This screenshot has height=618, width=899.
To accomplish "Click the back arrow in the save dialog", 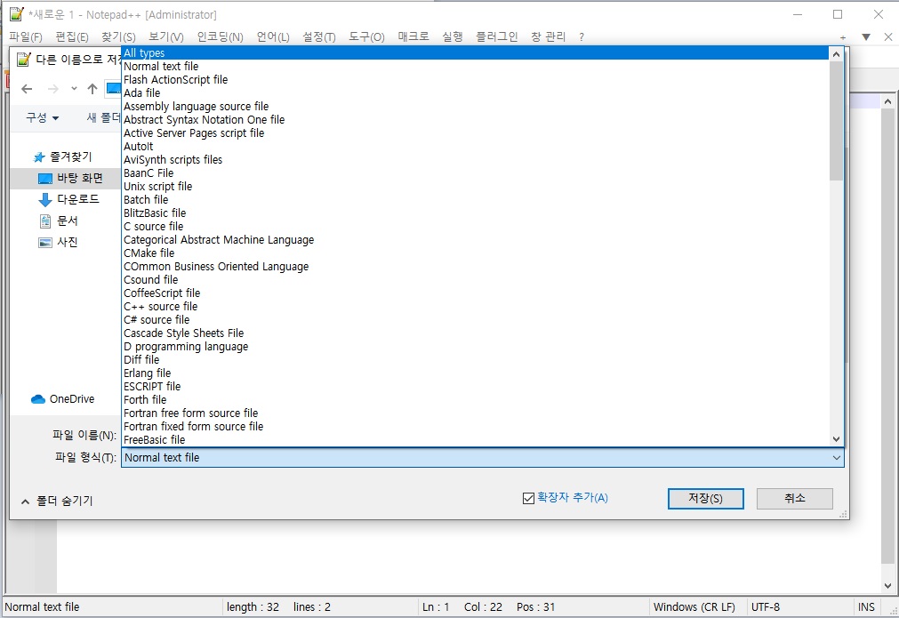I will coord(27,89).
